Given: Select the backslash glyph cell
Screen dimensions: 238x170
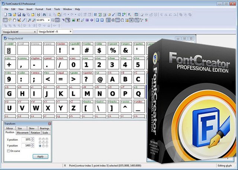Looking at the screenshot, I should [100, 106].
